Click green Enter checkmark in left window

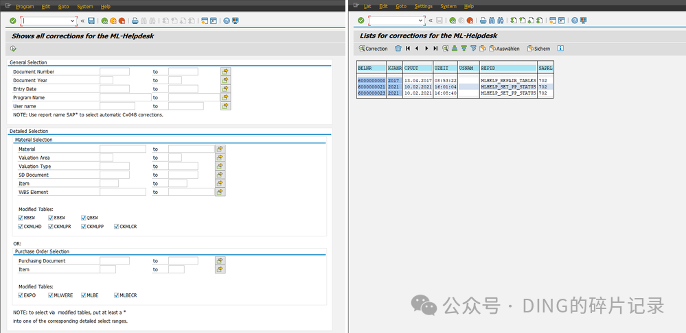pyautogui.click(x=12, y=21)
